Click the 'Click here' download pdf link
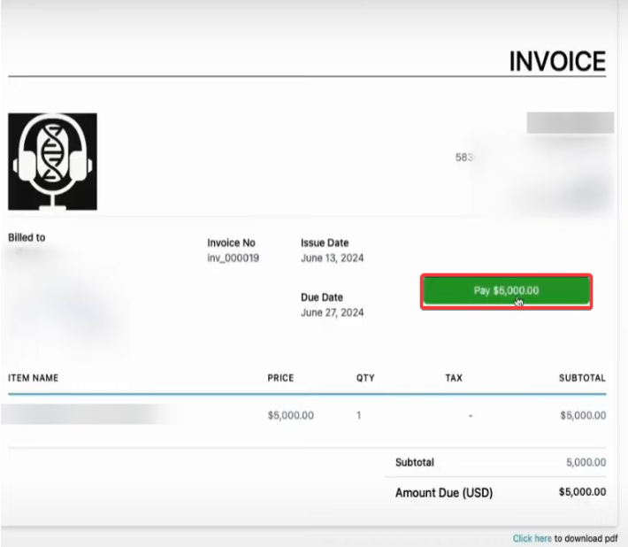The image size is (628, 547). coord(532,538)
